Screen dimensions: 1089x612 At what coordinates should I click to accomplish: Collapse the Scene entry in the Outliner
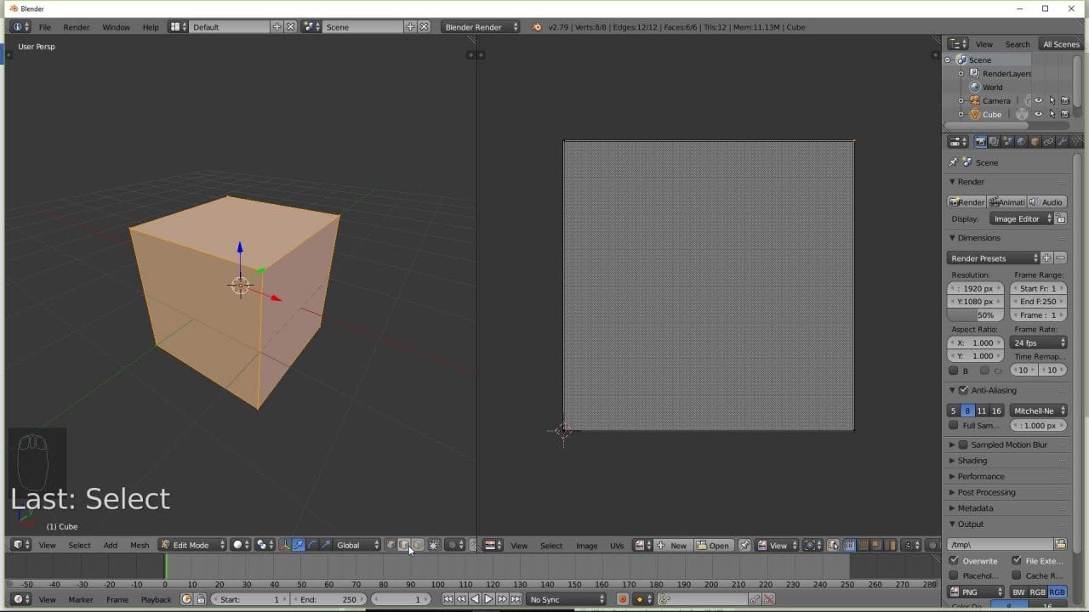coord(949,59)
